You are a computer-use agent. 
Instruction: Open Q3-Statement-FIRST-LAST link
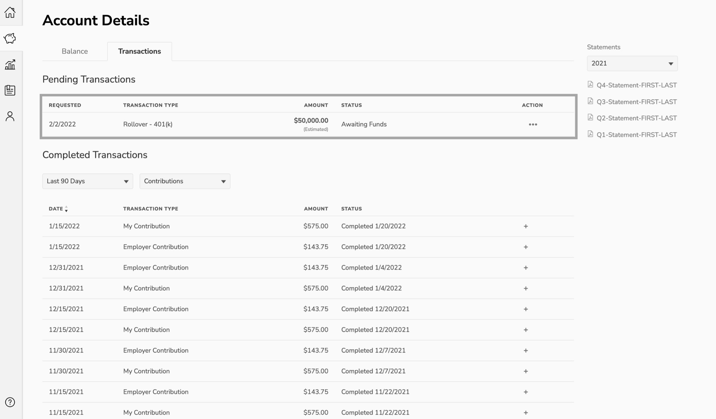click(636, 102)
